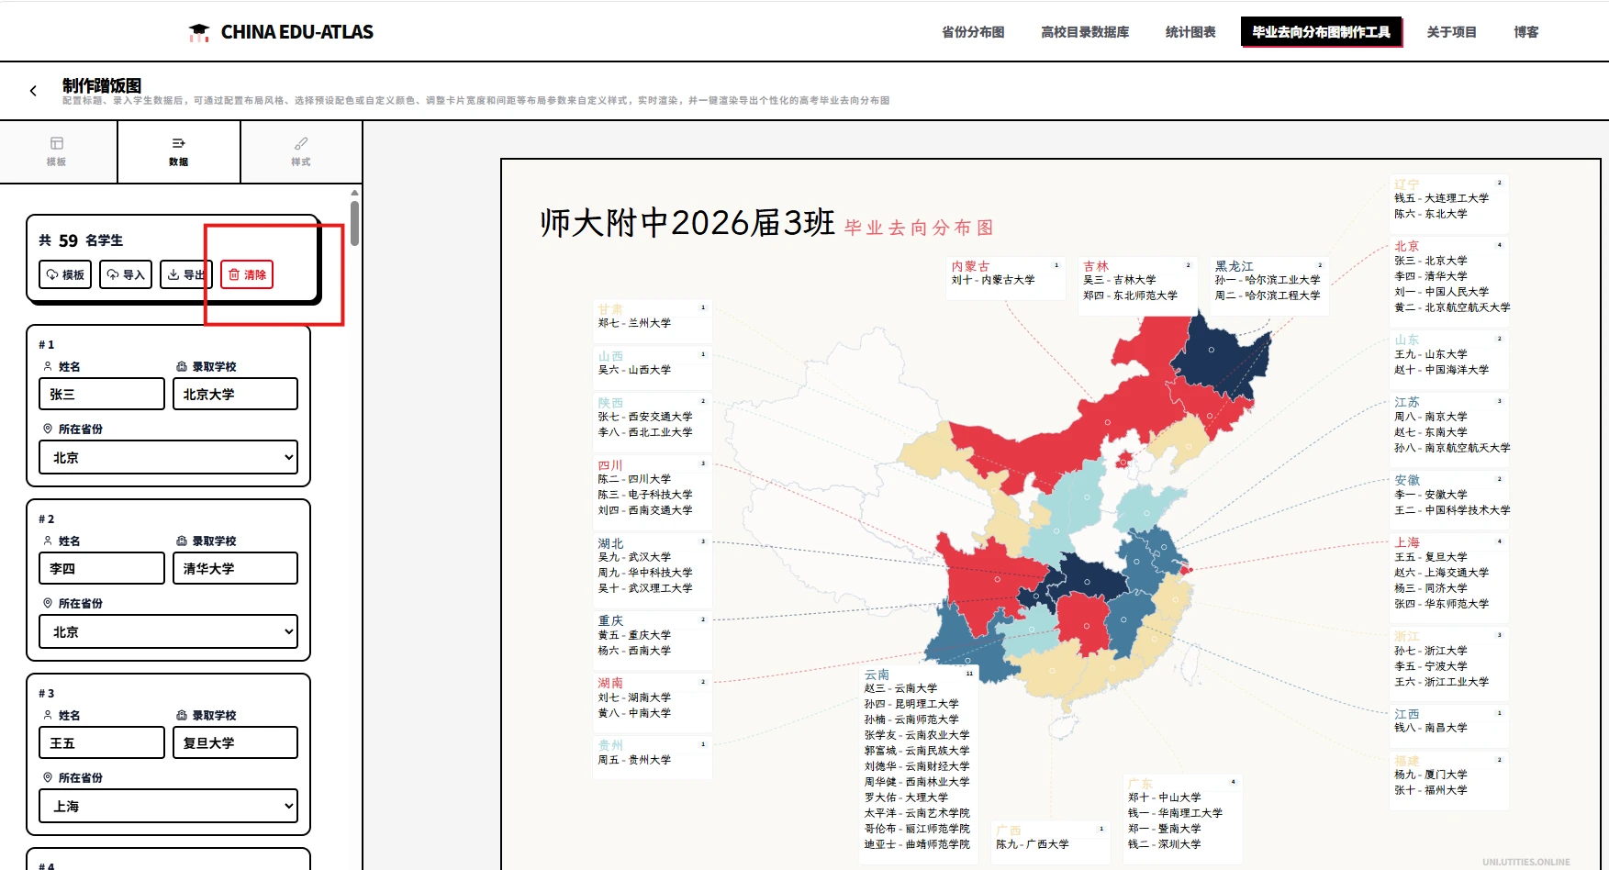
Task: Click the 上海 province card heading
Action: 1407,542
